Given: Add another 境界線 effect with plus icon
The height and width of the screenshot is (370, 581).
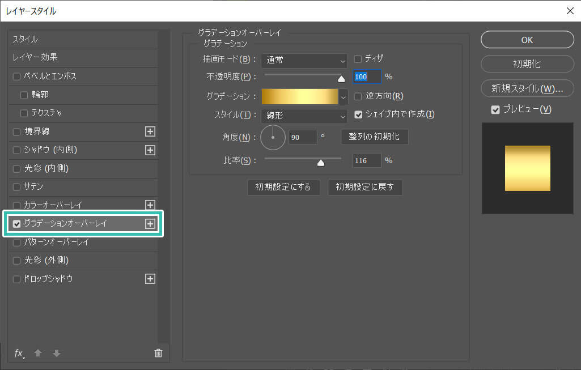Looking at the screenshot, I should (x=150, y=131).
